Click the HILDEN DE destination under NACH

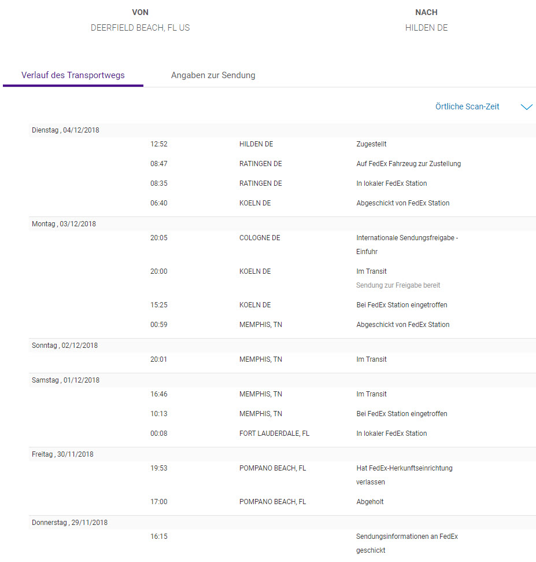point(426,28)
